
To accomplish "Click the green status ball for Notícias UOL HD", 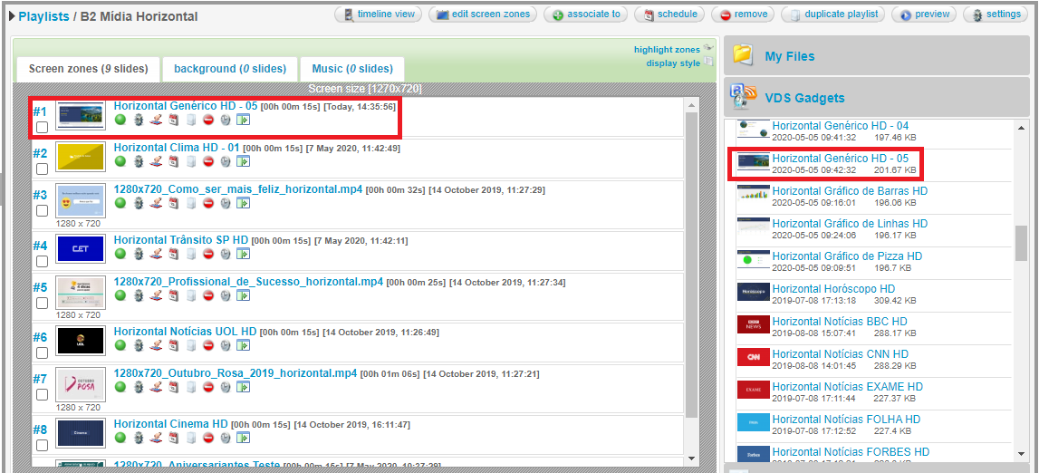I will coord(120,345).
